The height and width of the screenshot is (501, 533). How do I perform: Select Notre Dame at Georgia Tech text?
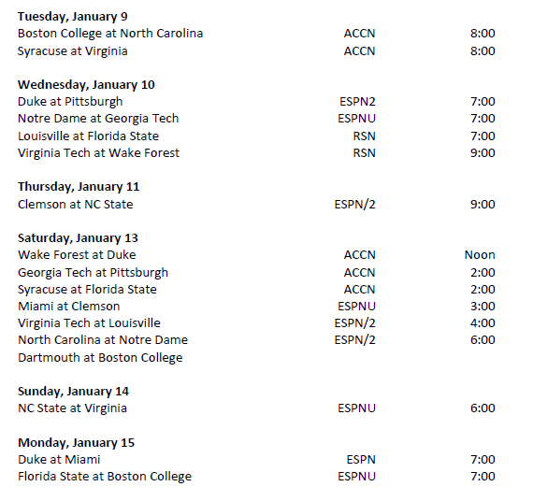point(98,119)
